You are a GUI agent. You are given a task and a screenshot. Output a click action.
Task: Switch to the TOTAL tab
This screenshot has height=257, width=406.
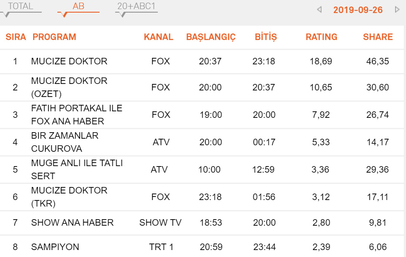pos(20,7)
